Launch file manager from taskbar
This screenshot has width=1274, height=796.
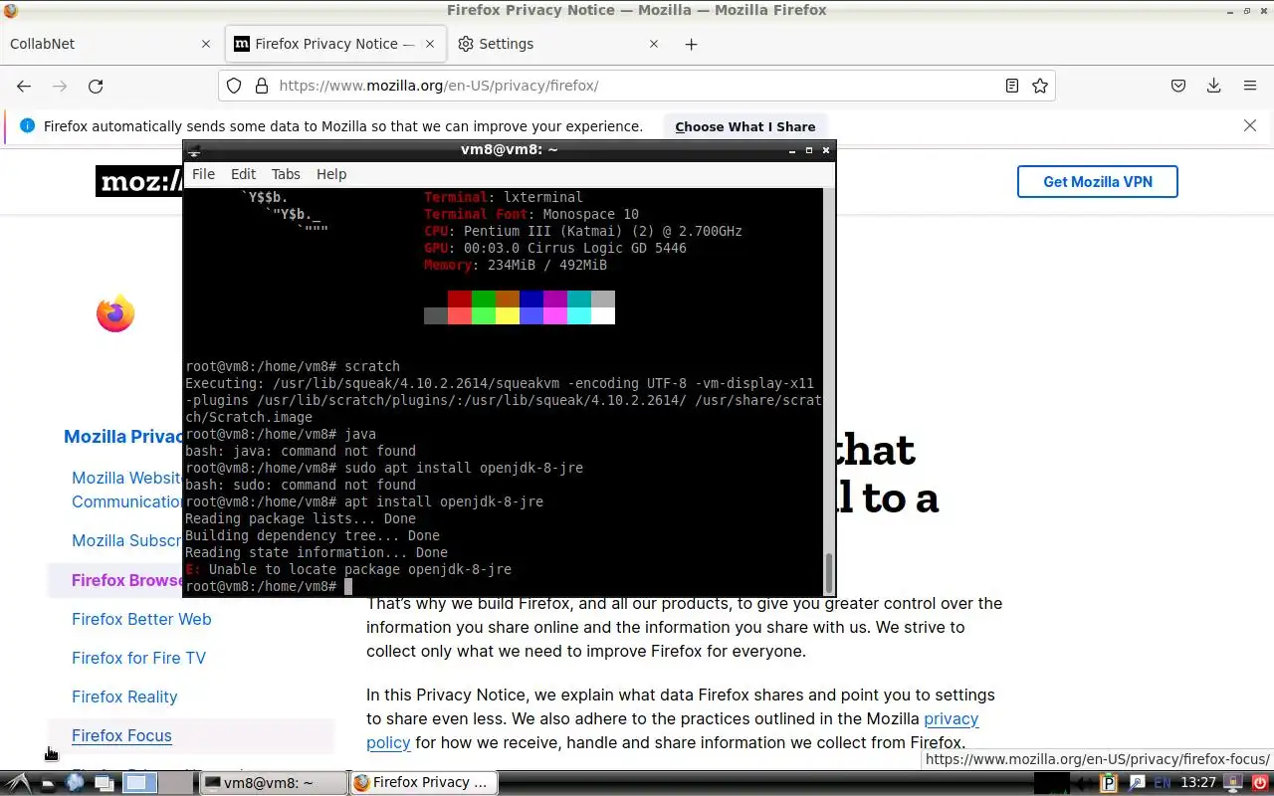[x=48, y=783]
